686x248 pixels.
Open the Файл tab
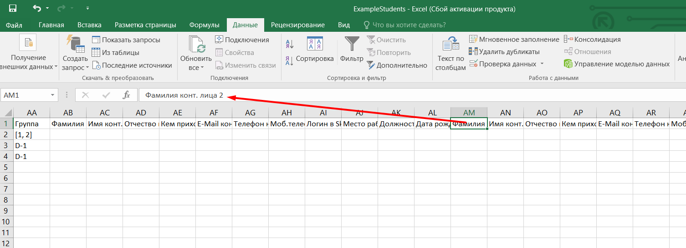point(14,25)
